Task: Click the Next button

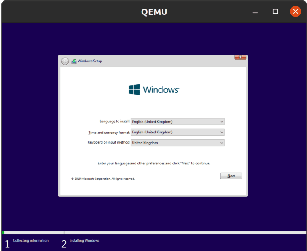Action: 231,176
